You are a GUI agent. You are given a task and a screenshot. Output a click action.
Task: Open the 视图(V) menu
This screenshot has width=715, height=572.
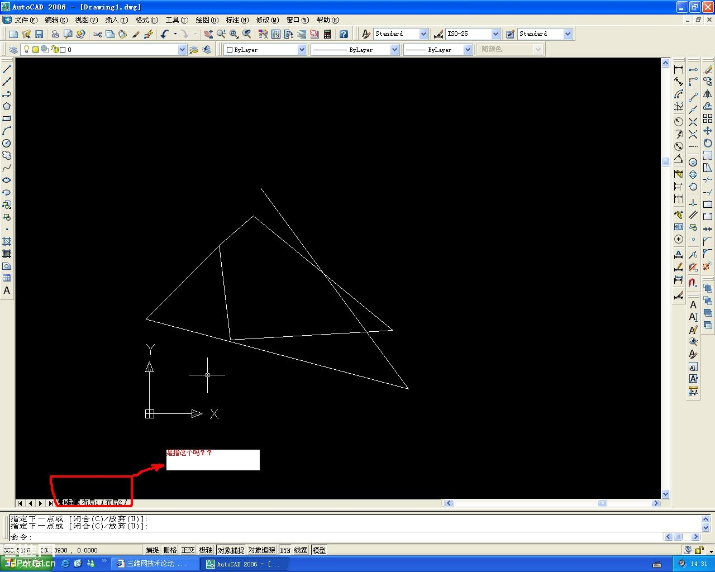(x=86, y=20)
